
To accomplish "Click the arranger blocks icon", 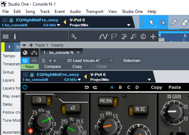I will 124,36.
